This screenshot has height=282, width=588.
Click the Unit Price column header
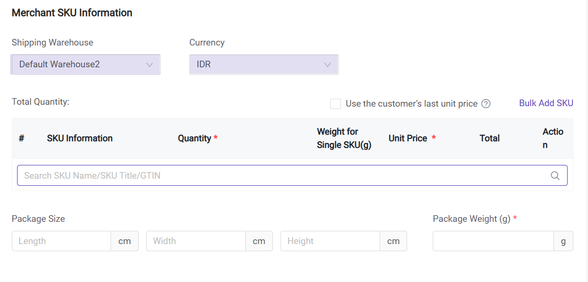point(408,138)
